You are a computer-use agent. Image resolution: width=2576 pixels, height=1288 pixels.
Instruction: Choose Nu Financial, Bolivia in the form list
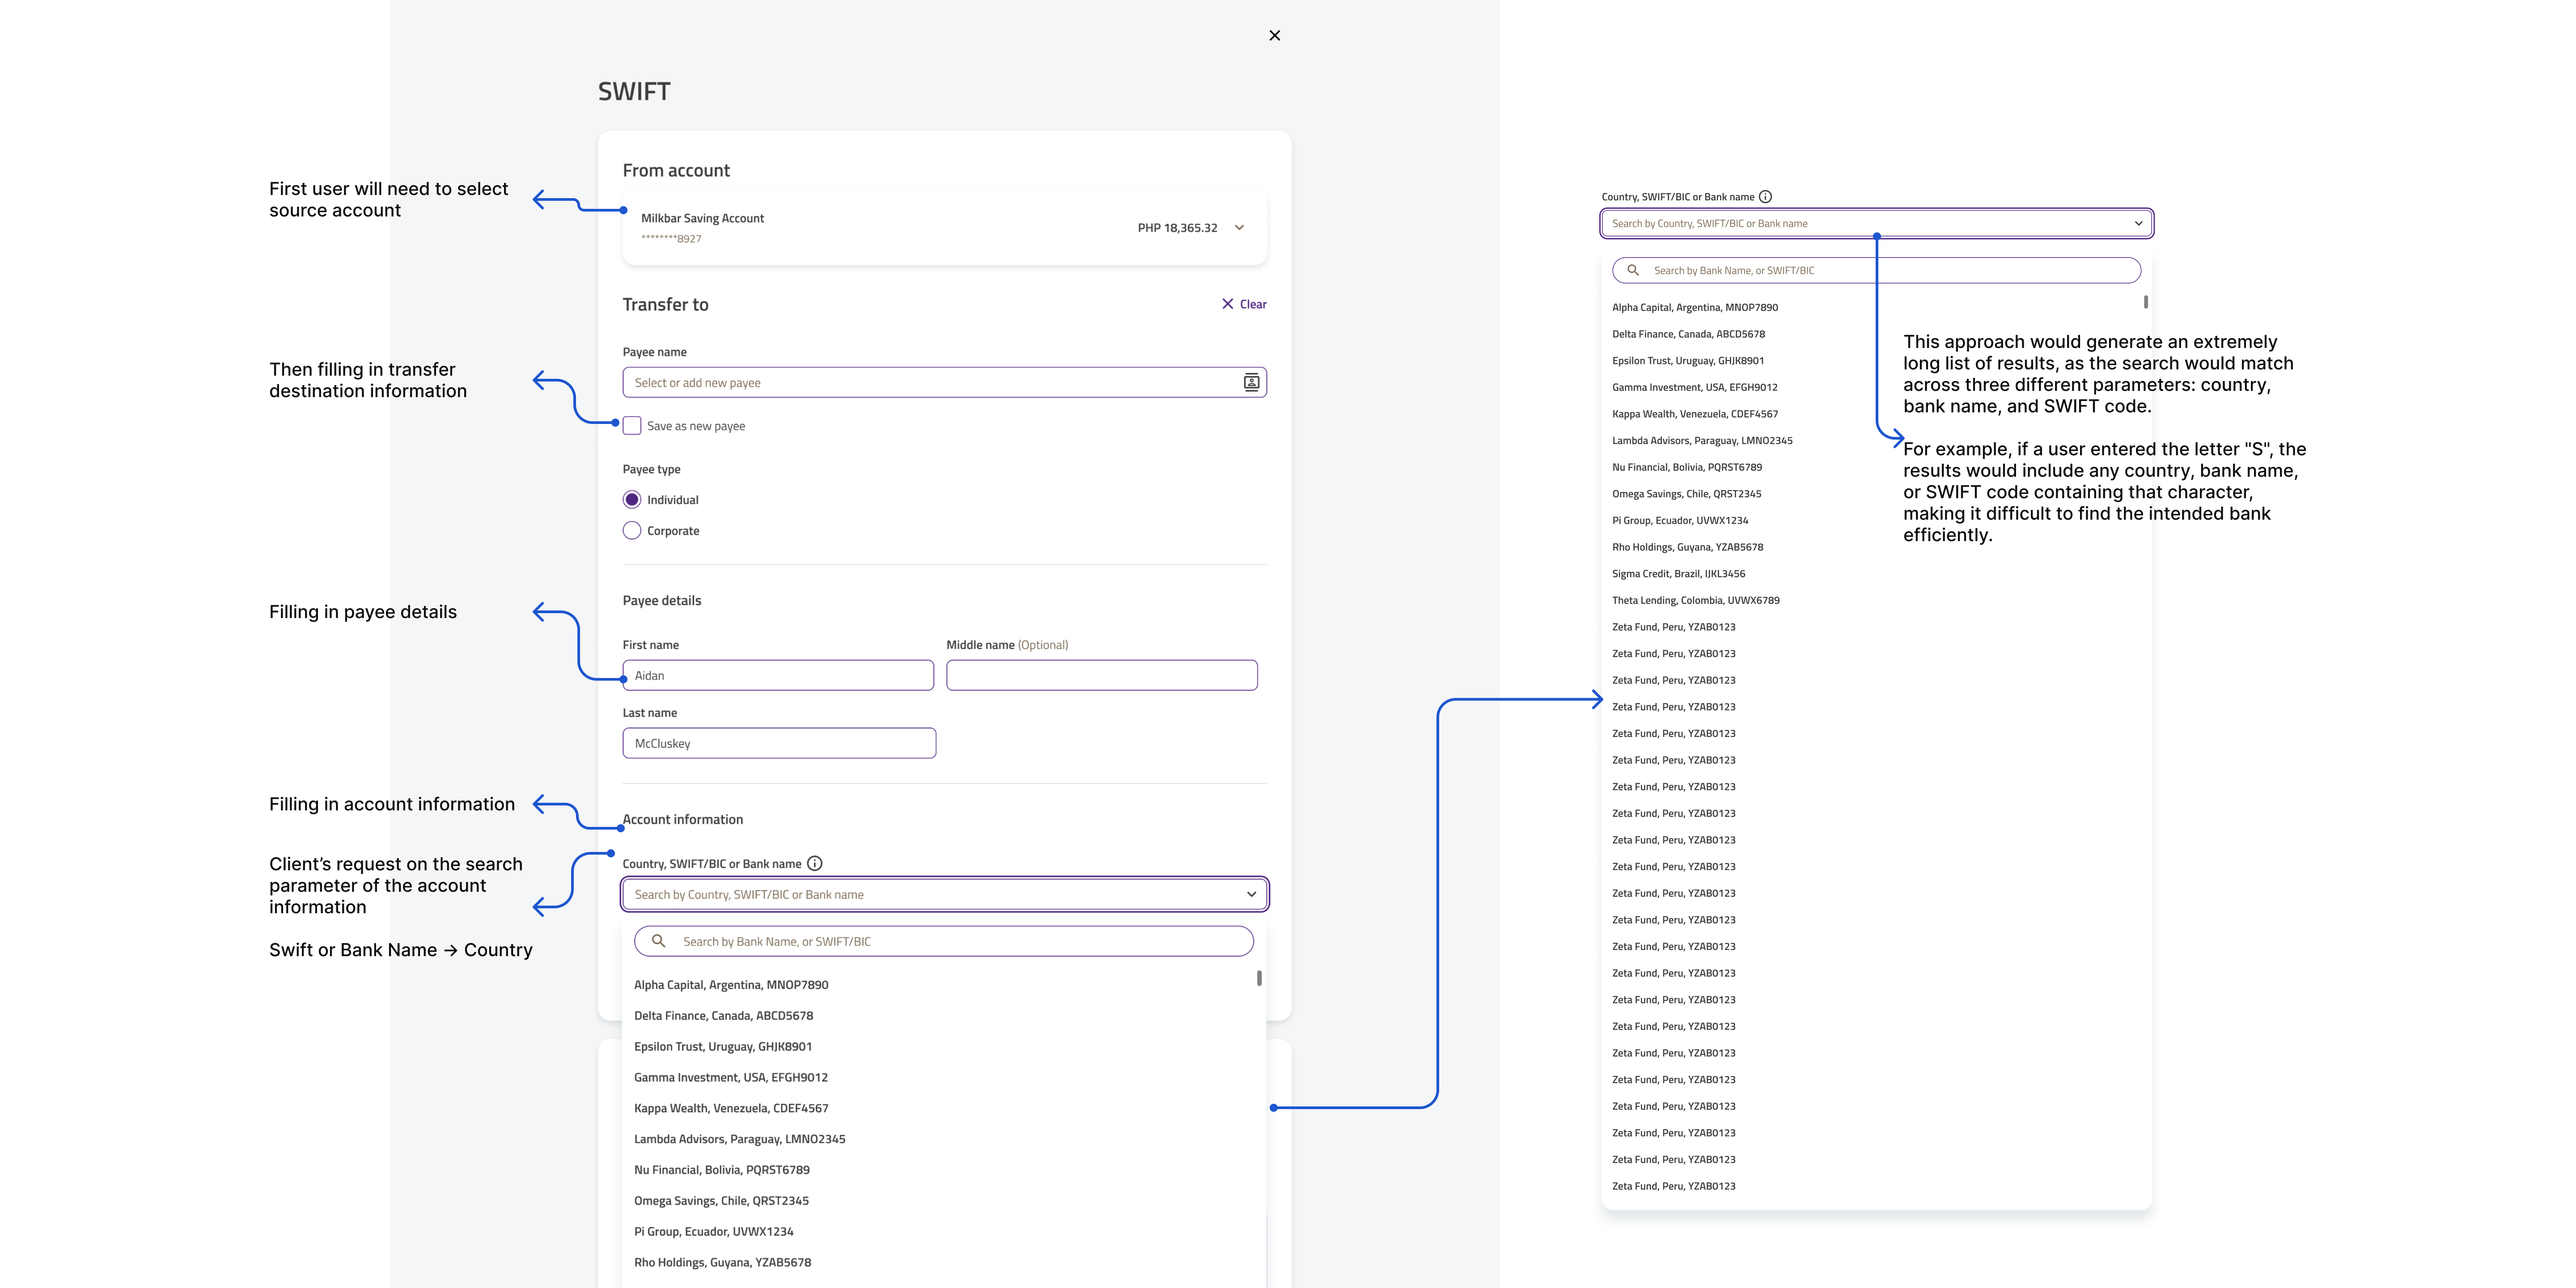point(722,1170)
